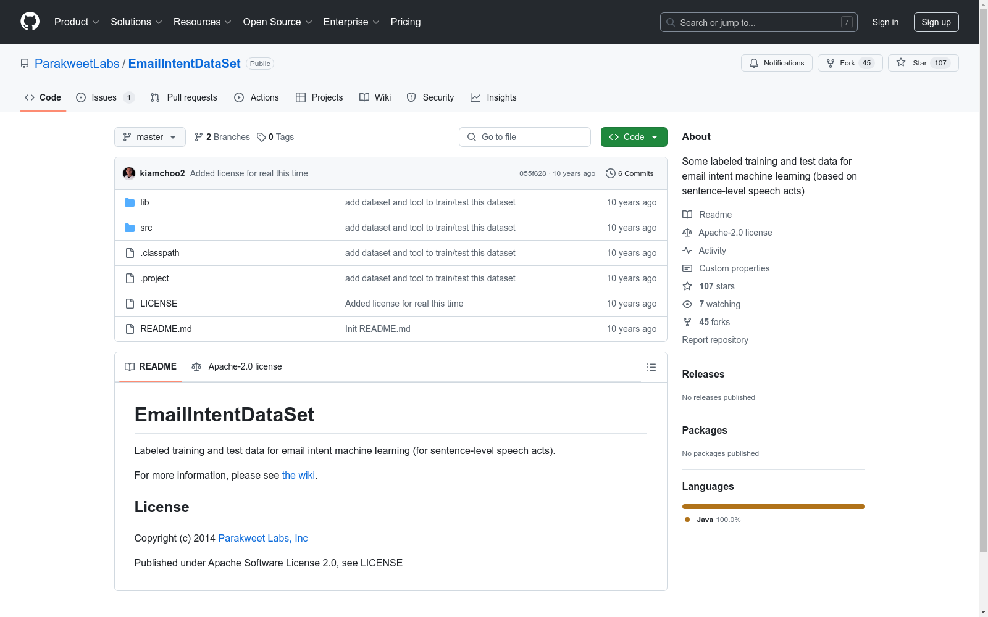Click the .project file icon

pyautogui.click(x=130, y=278)
